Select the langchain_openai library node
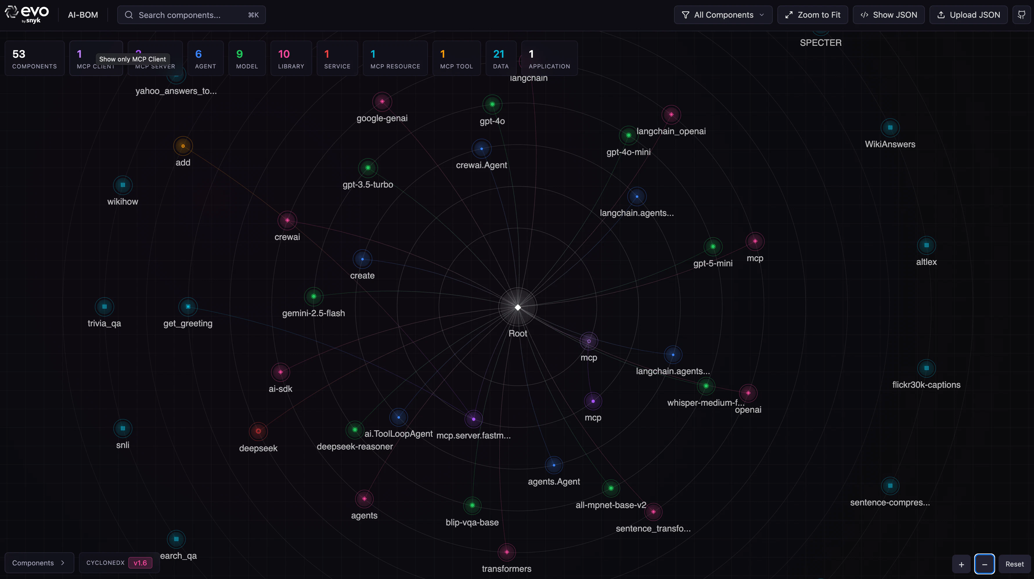This screenshot has width=1034, height=579. [x=671, y=114]
